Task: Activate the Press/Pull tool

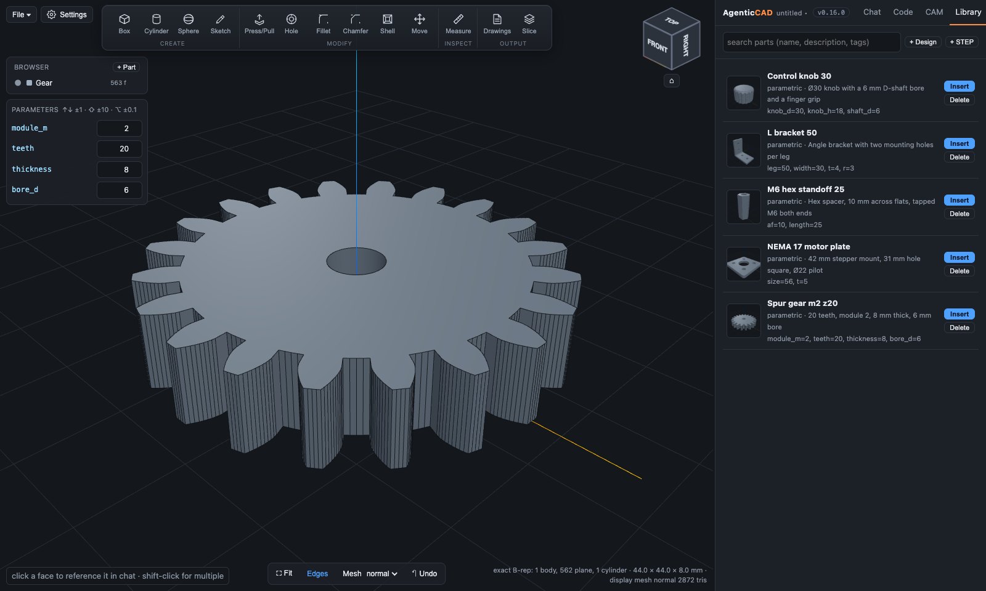Action: pos(259,24)
